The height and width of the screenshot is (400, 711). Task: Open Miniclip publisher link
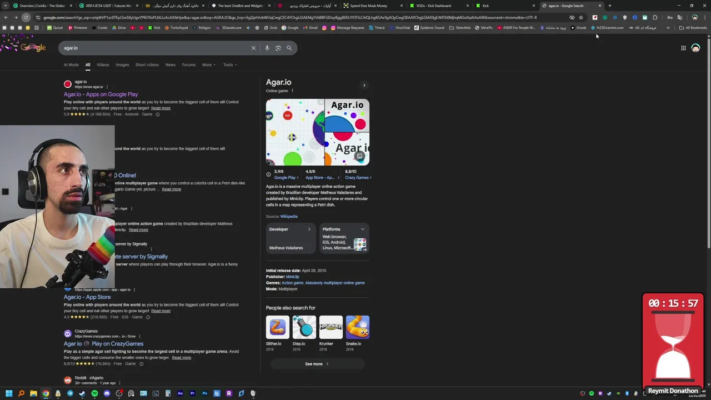point(292,277)
